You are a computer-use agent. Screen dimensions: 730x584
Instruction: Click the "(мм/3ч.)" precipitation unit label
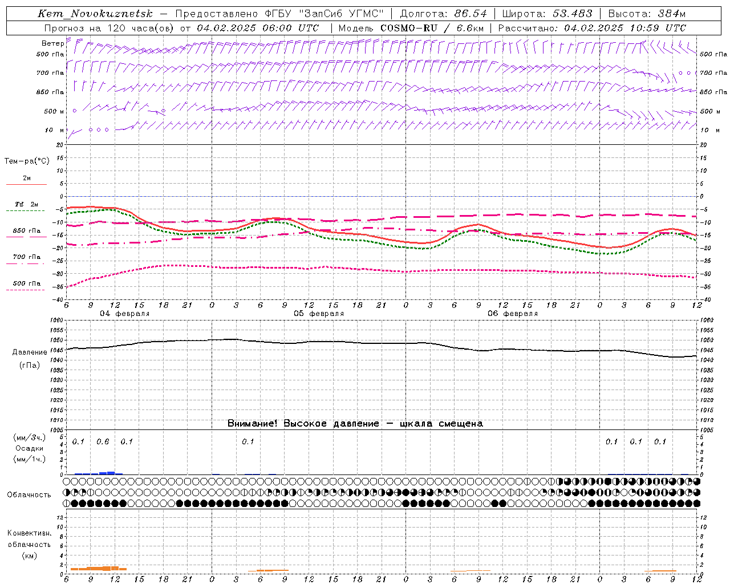[30, 437]
